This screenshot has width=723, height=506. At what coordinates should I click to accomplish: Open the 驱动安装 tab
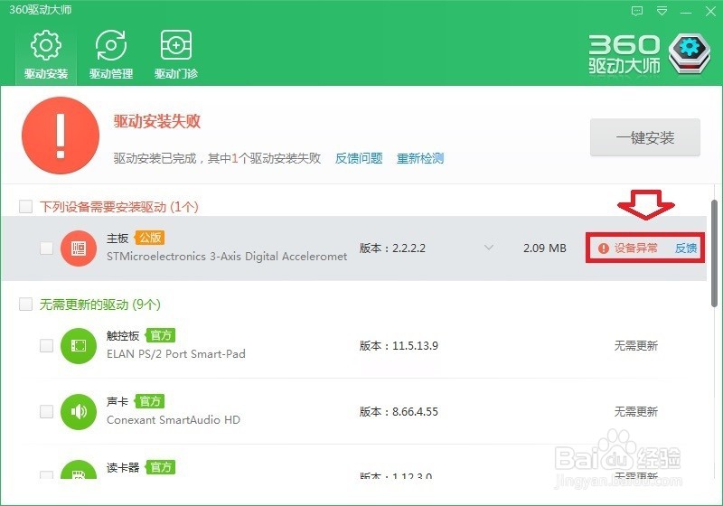click(x=46, y=54)
